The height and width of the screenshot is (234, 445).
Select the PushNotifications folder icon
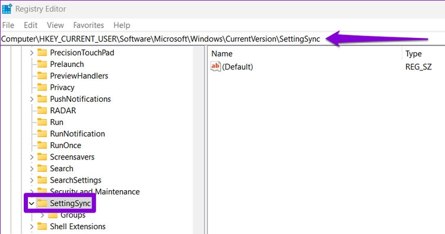[x=42, y=99]
